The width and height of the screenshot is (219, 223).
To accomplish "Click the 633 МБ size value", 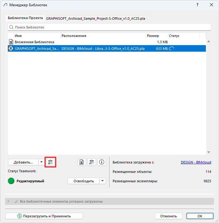I will [162, 49].
